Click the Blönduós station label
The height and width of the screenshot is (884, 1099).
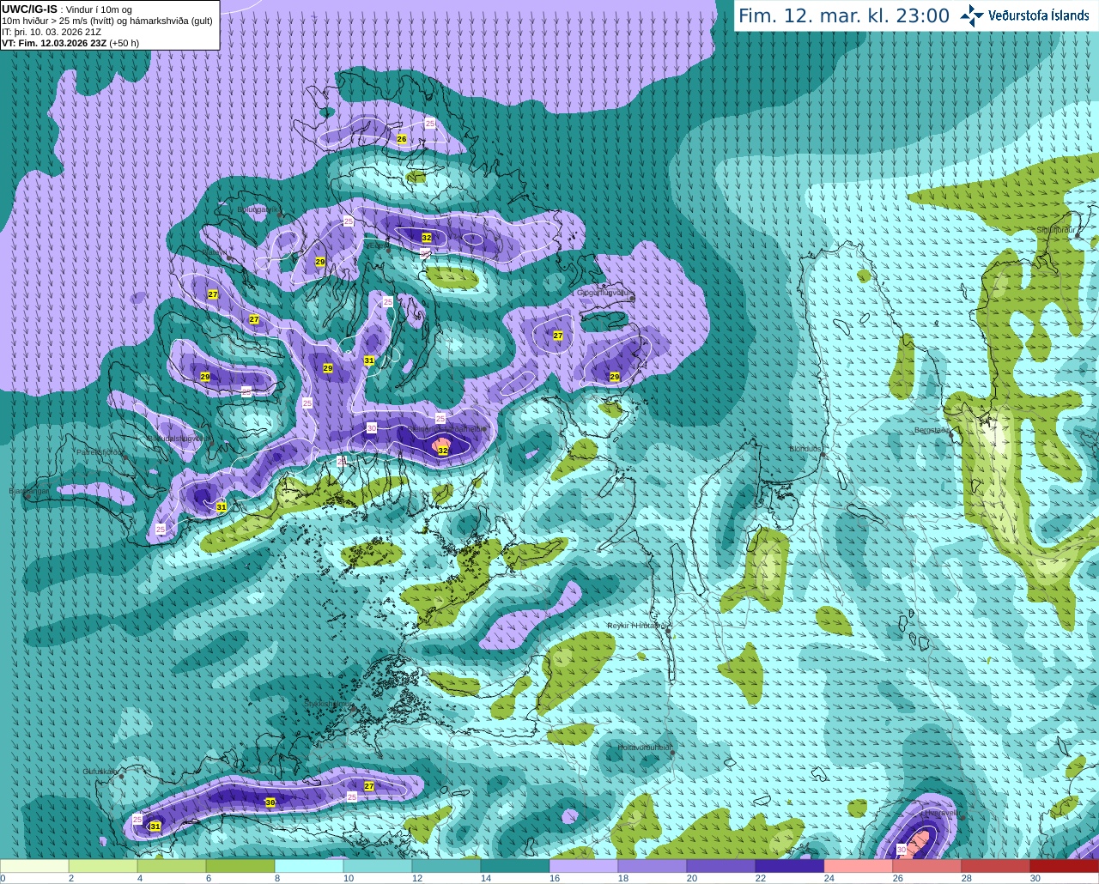pyautogui.click(x=806, y=449)
